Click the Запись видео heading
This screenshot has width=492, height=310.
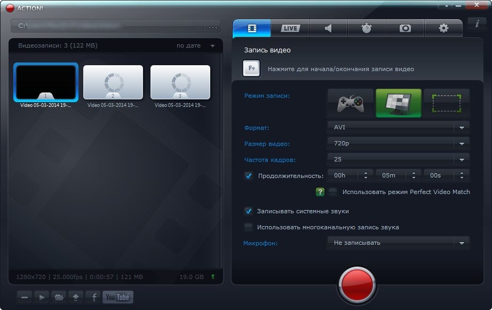(x=267, y=50)
